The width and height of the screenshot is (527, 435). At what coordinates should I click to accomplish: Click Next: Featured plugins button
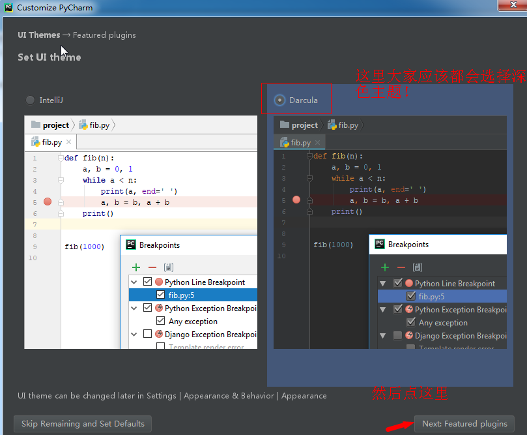click(464, 423)
